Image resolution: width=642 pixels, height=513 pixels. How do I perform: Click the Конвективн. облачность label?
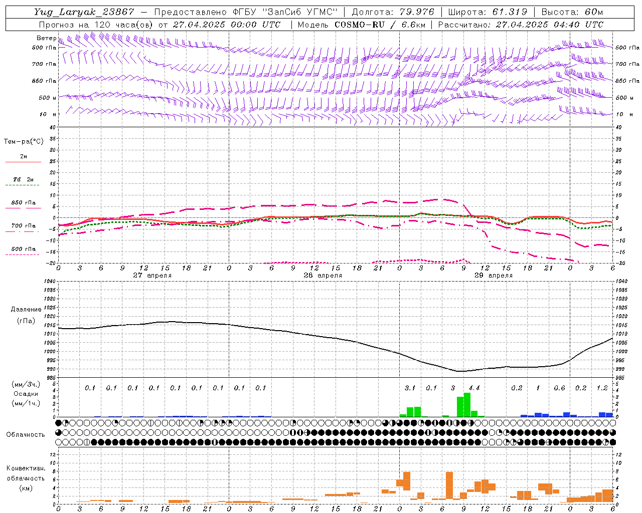(x=26, y=473)
